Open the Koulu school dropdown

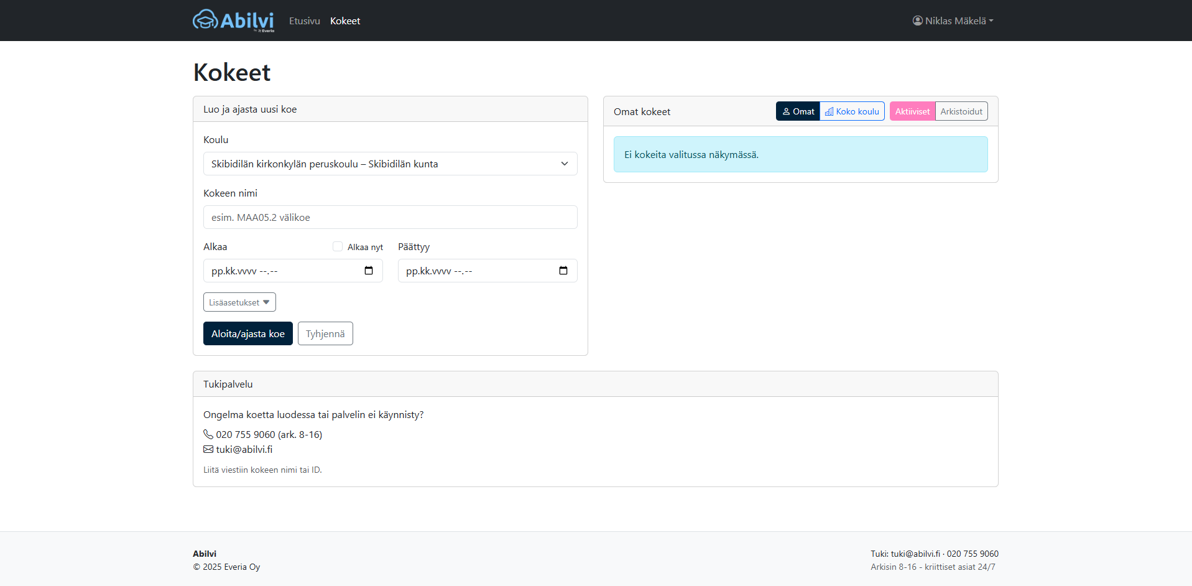(390, 164)
